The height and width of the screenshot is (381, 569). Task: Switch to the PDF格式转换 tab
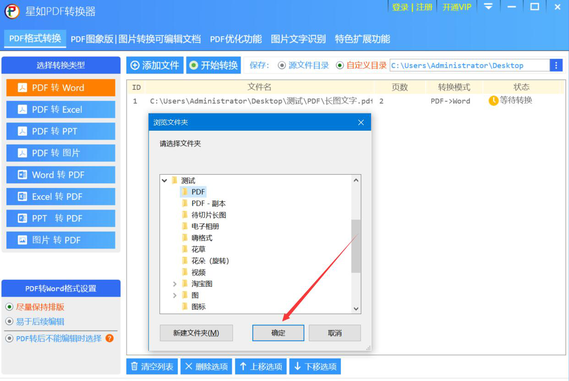coord(35,39)
